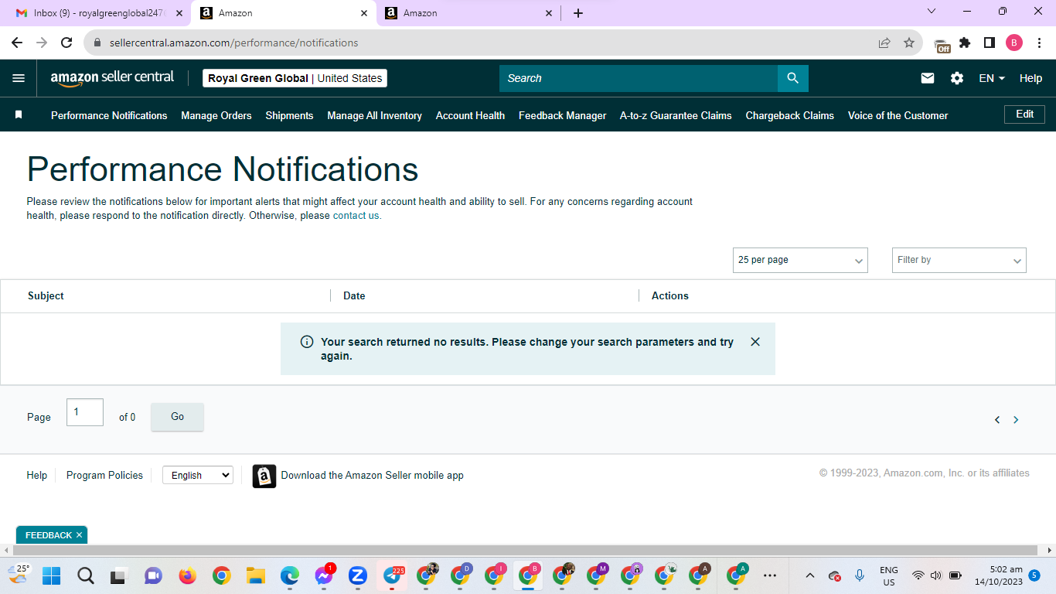Go to Feedback Manager
Image resolution: width=1056 pixels, height=594 pixels.
point(562,115)
